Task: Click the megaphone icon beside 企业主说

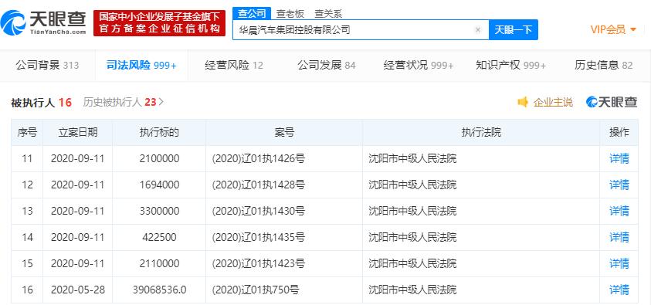Action: [x=523, y=102]
